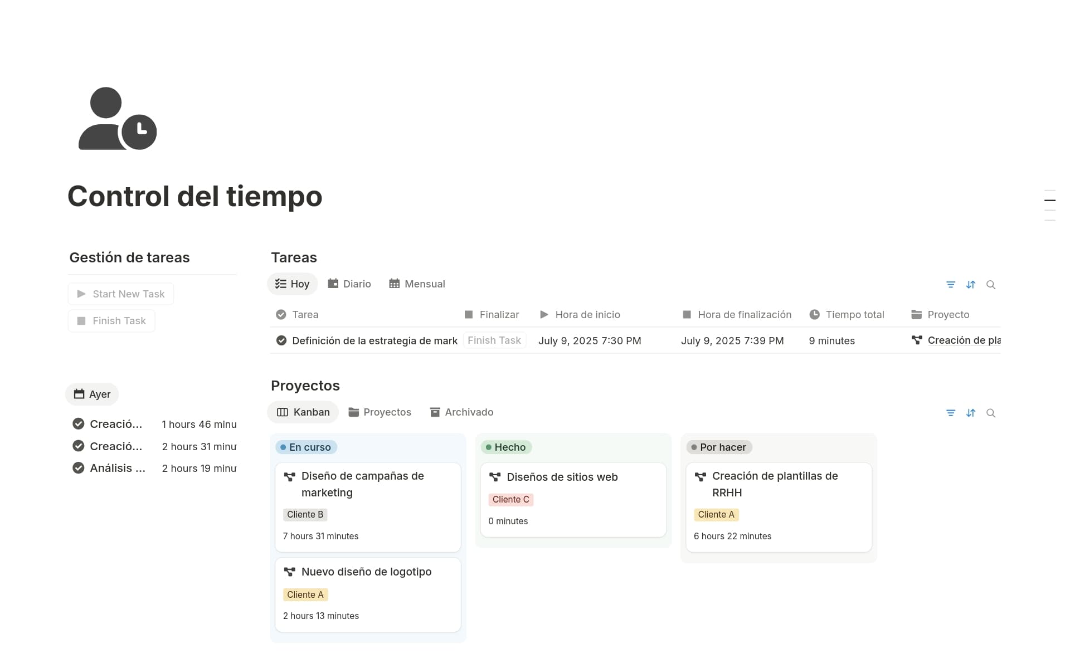Click the sort icon in Tareas section
The width and height of the screenshot is (1070, 668).
[971, 285]
